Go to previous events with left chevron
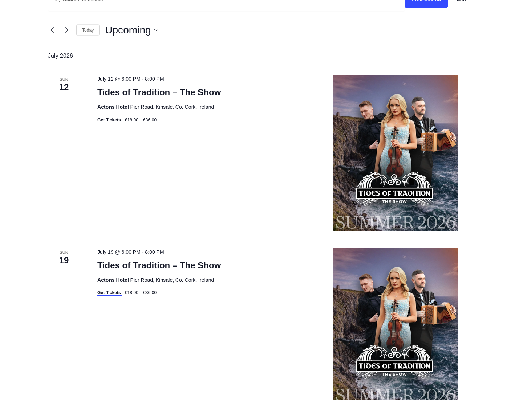523x400 pixels. [x=53, y=30]
